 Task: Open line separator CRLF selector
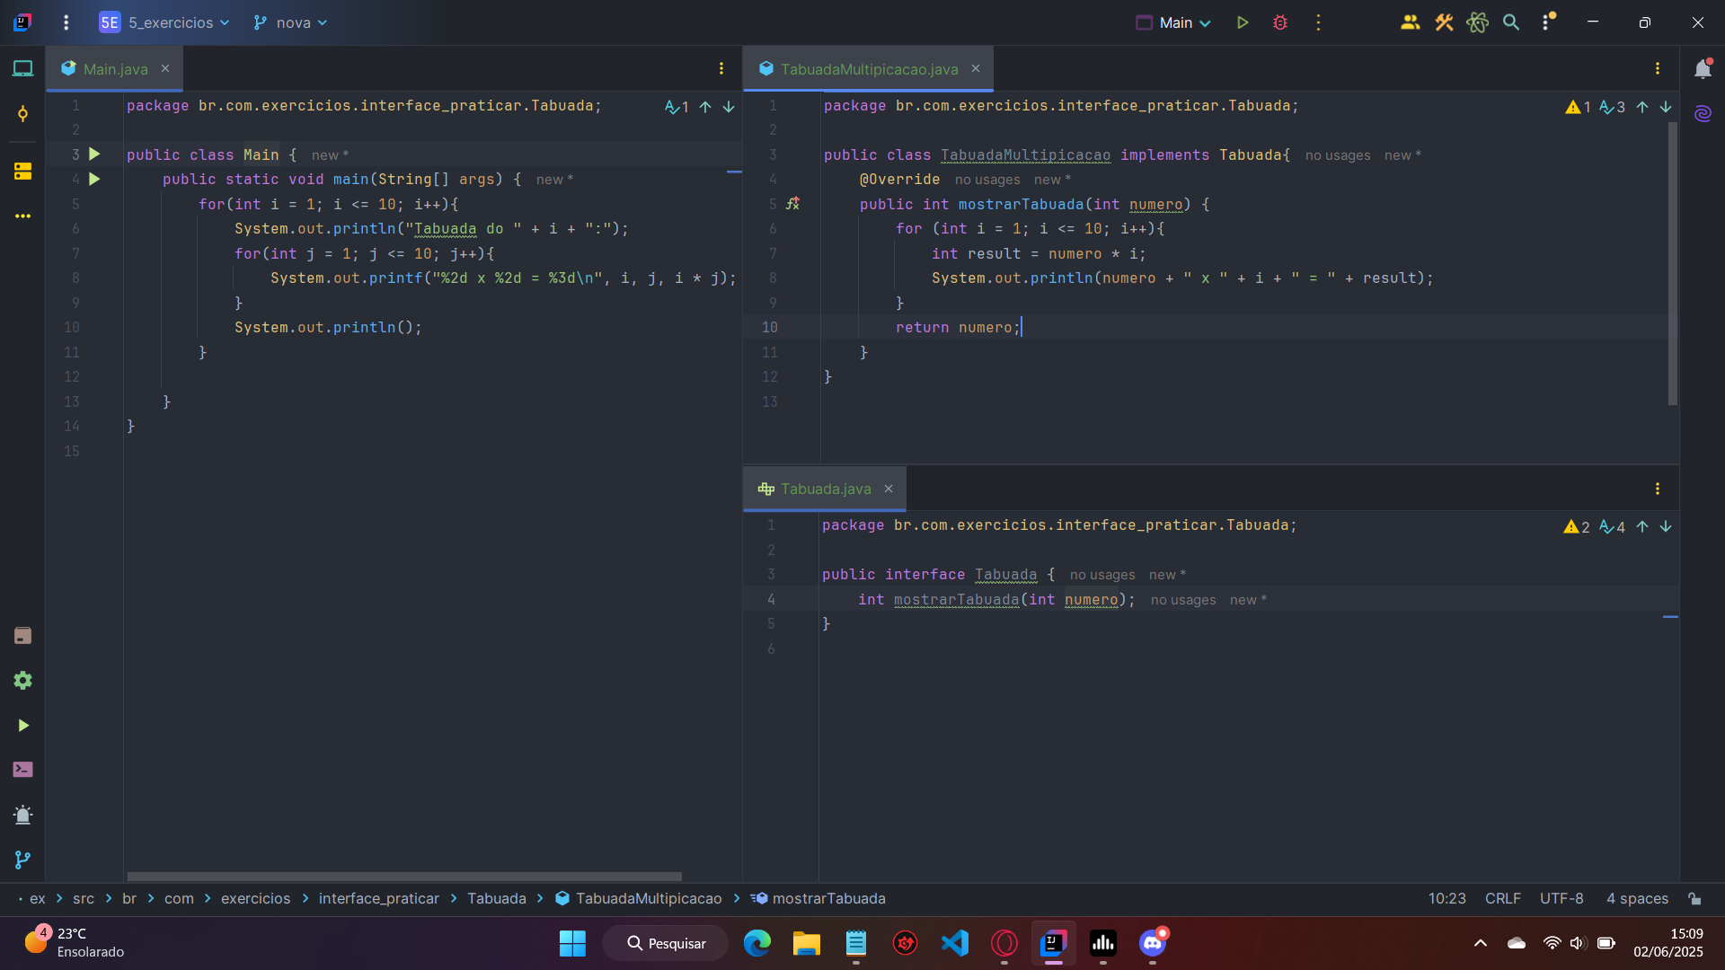pyautogui.click(x=1502, y=898)
